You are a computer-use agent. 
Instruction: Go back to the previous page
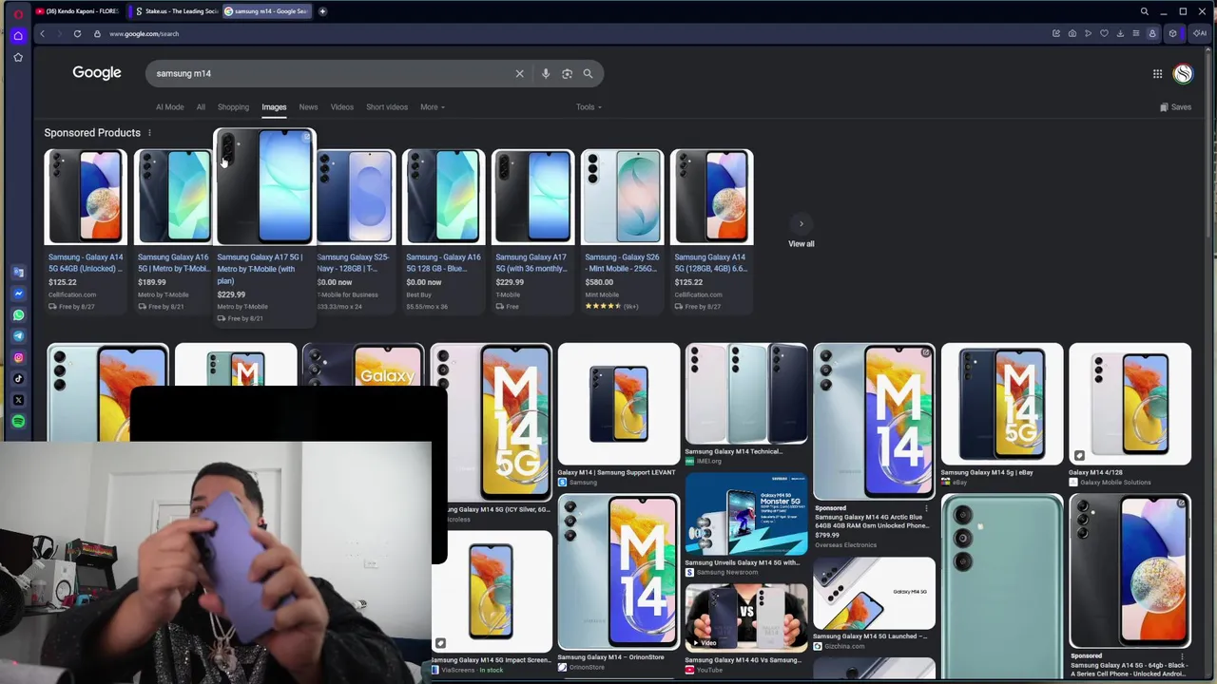pos(42,34)
